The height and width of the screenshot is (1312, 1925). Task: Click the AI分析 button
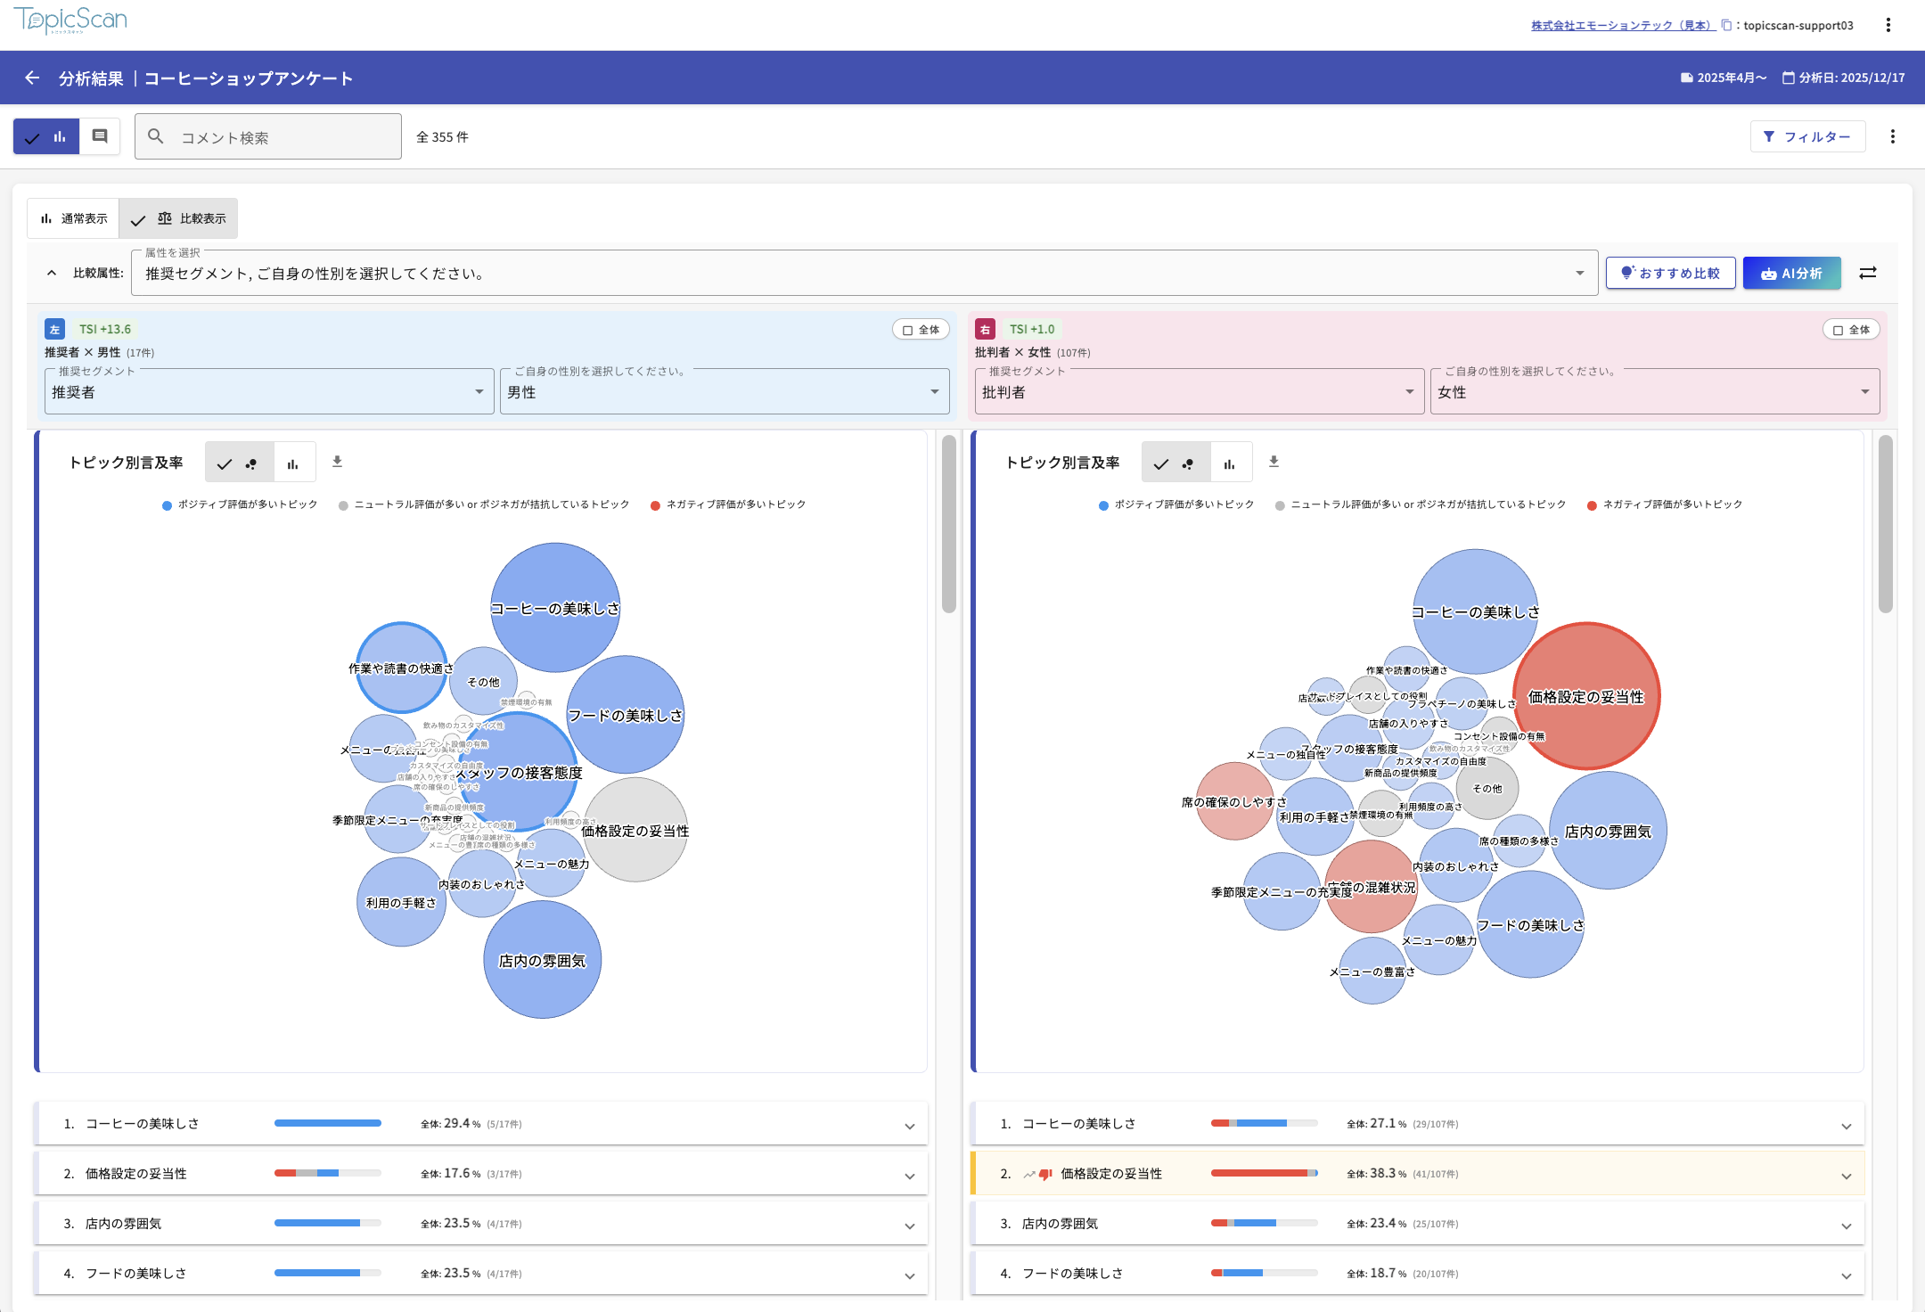tap(1791, 273)
